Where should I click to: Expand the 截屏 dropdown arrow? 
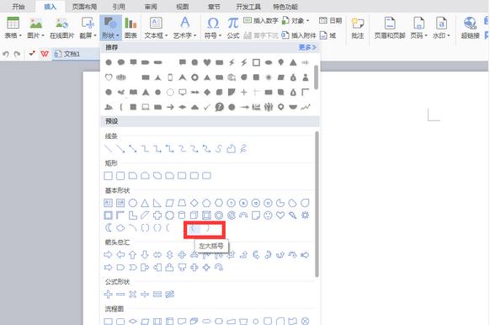point(94,35)
